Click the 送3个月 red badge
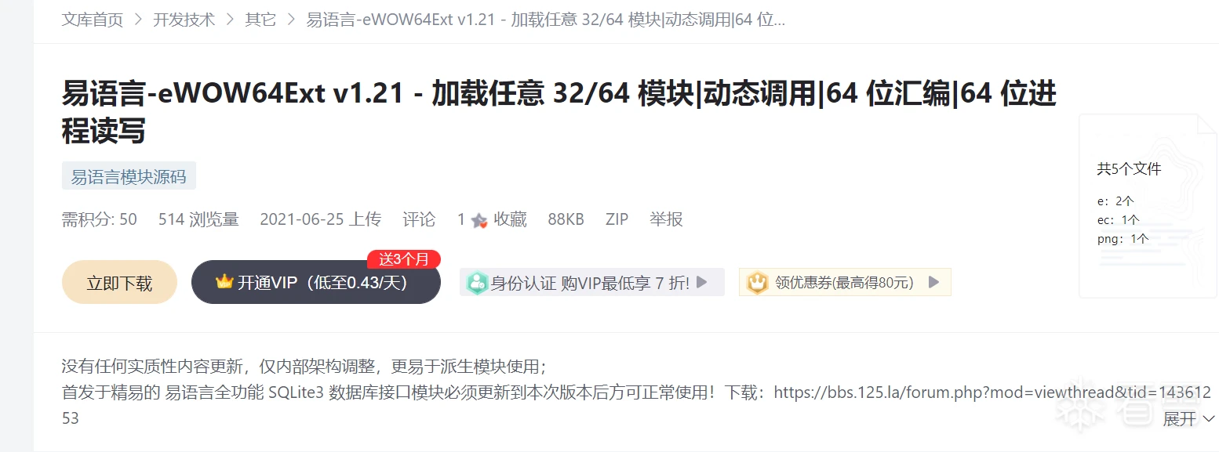Screen dimensions: 1219x452 (404, 259)
